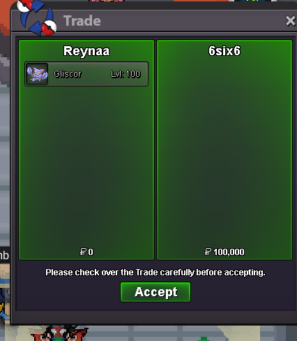Click the bottom-right pokeball in the Trade icon
This screenshot has height=341, width=297.
click(49, 27)
